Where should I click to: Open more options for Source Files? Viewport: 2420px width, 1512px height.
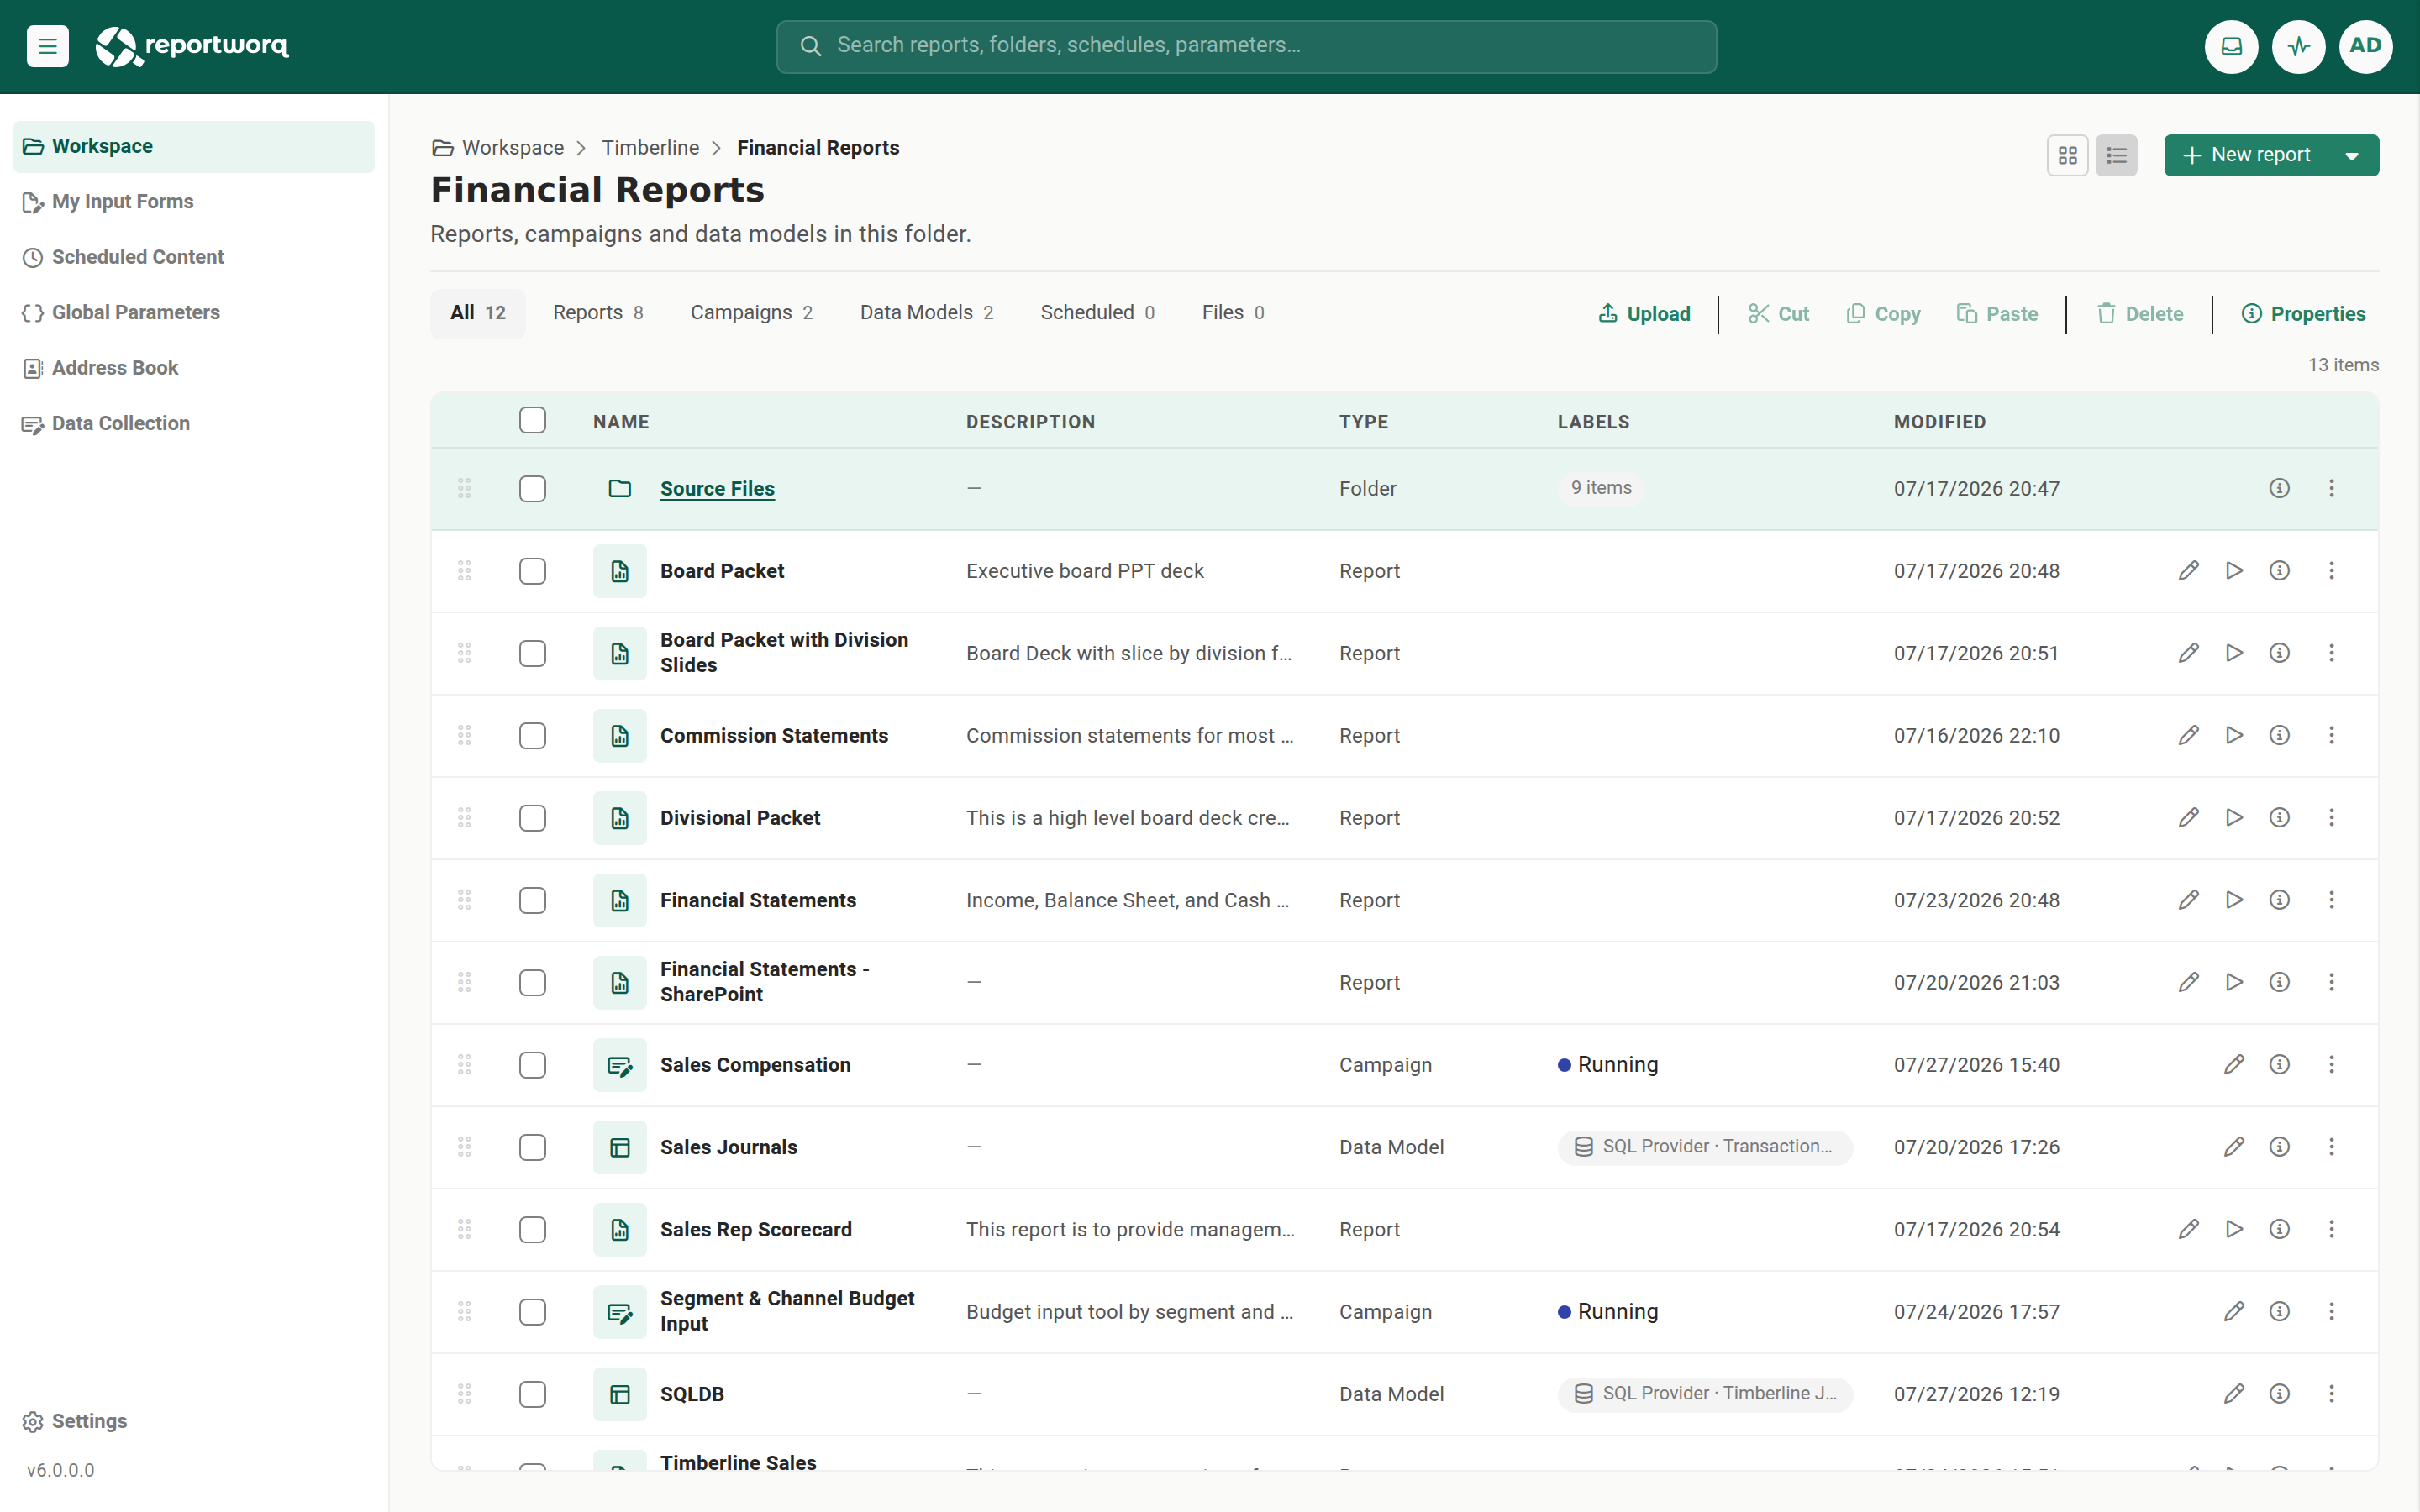point(2331,488)
